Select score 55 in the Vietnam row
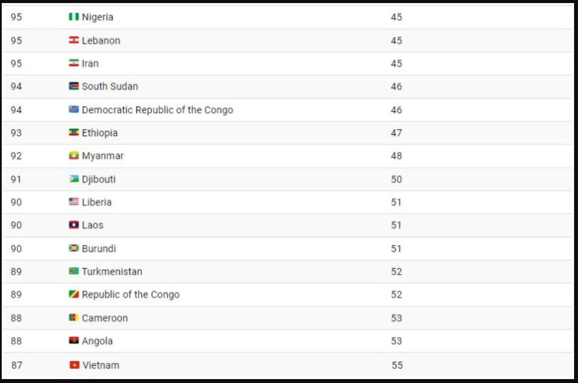The width and height of the screenshot is (578, 383). 397,365
